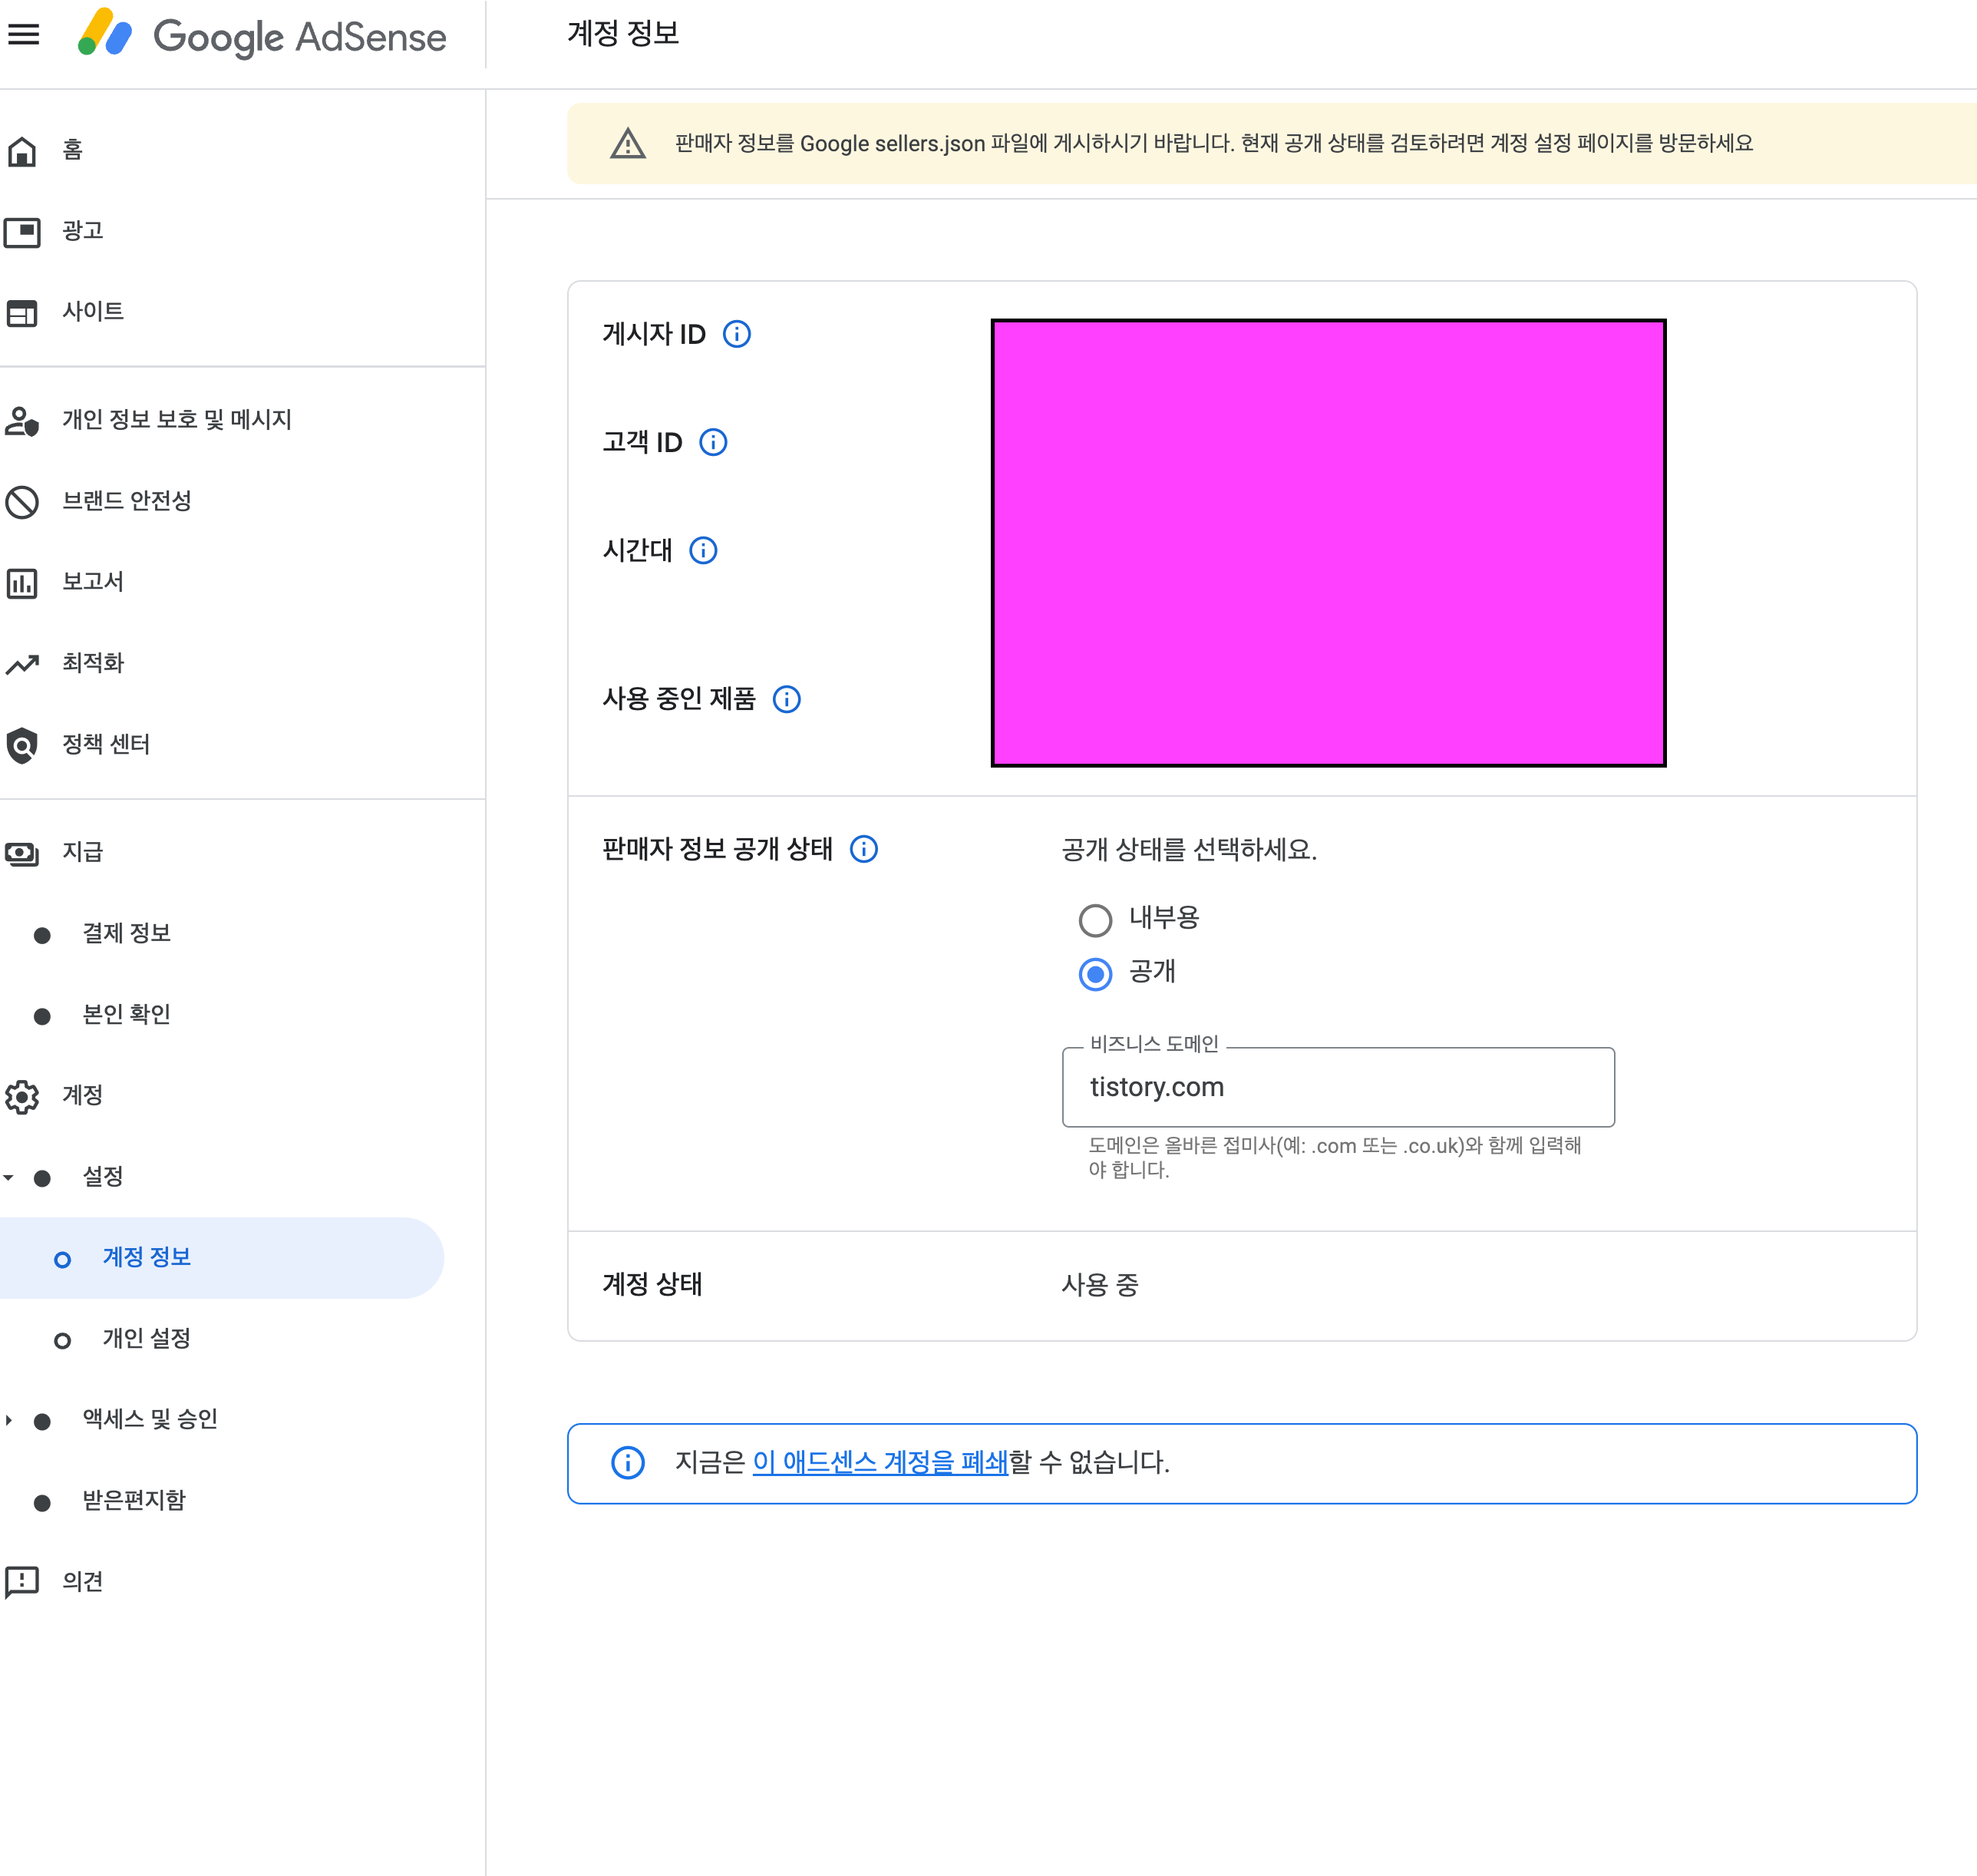Image resolution: width=1977 pixels, height=1876 pixels.
Task: Select the 공개 radio option
Action: pos(1095,973)
